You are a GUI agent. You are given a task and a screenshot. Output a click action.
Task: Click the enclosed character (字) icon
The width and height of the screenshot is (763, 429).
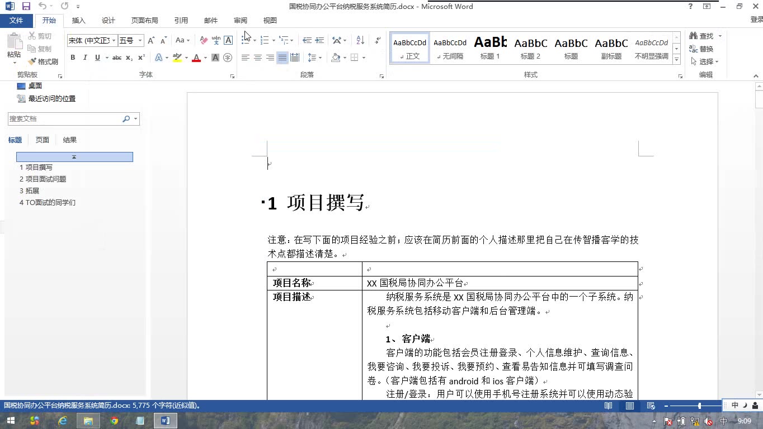tap(228, 58)
